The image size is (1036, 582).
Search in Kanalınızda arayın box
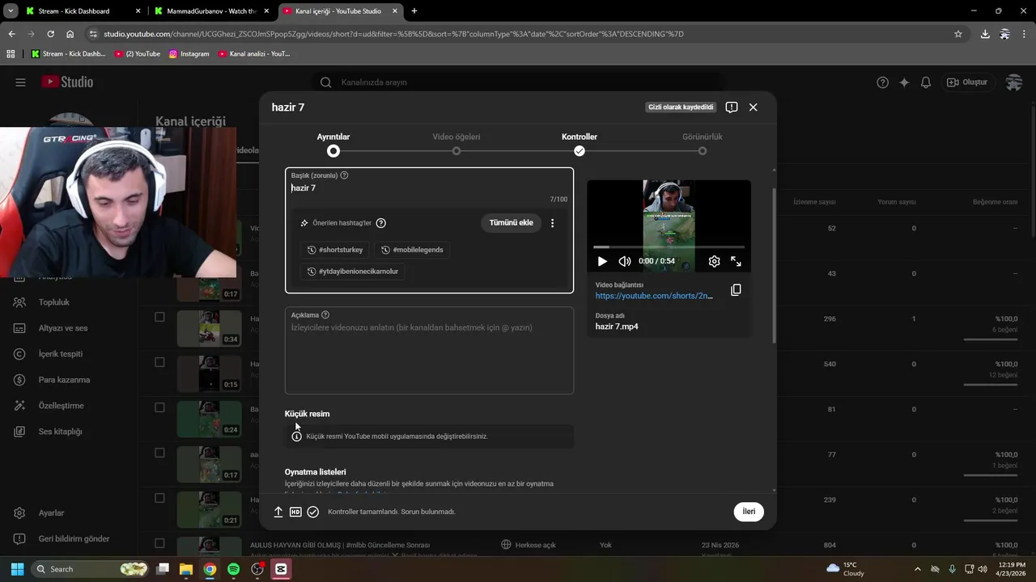tap(518, 82)
